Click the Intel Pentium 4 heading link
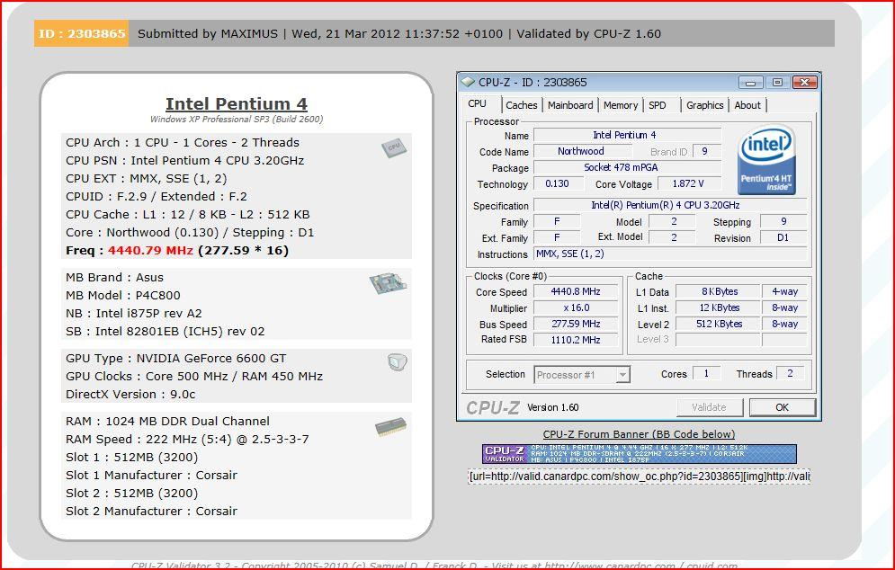Screen dimensions: 895x570 237,104
